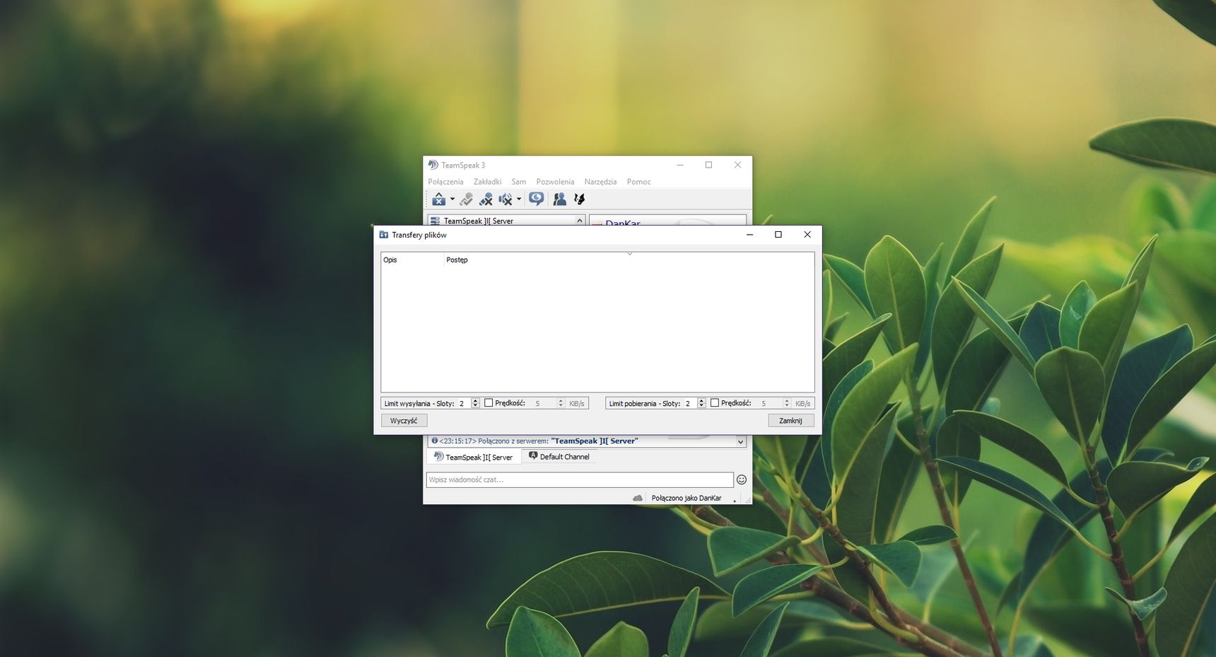Click the Postęp column header

tap(629, 260)
